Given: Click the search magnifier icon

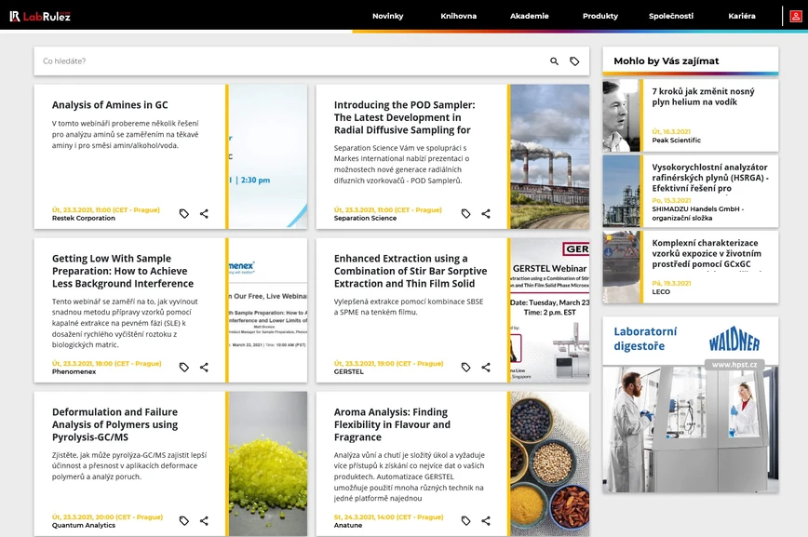Looking at the screenshot, I should 554,61.
